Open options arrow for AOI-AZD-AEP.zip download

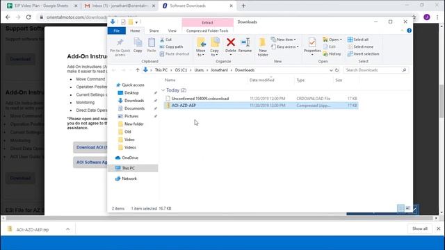68,229
